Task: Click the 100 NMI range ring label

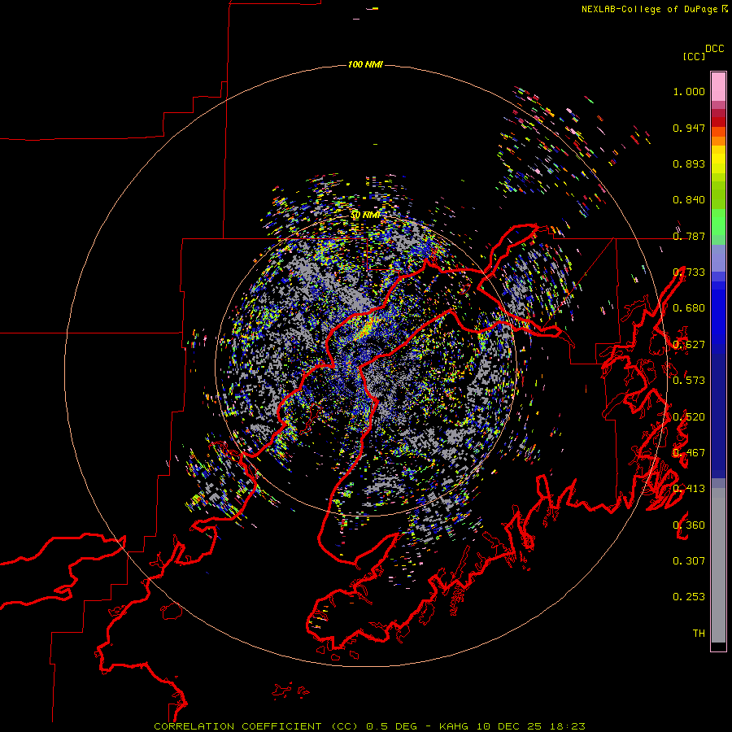Action: 365,64
